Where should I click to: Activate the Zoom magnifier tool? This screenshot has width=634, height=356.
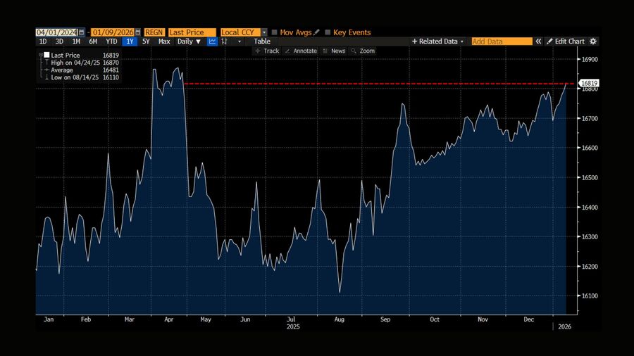tap(363, 51)
